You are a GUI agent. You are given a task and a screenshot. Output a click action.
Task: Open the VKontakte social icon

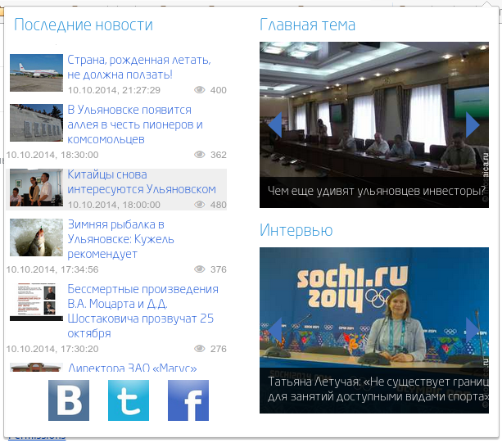tap(68, 400)
